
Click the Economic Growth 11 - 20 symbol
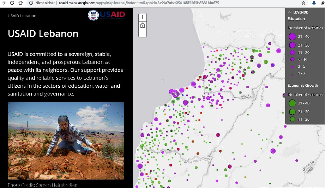[292, 119]
